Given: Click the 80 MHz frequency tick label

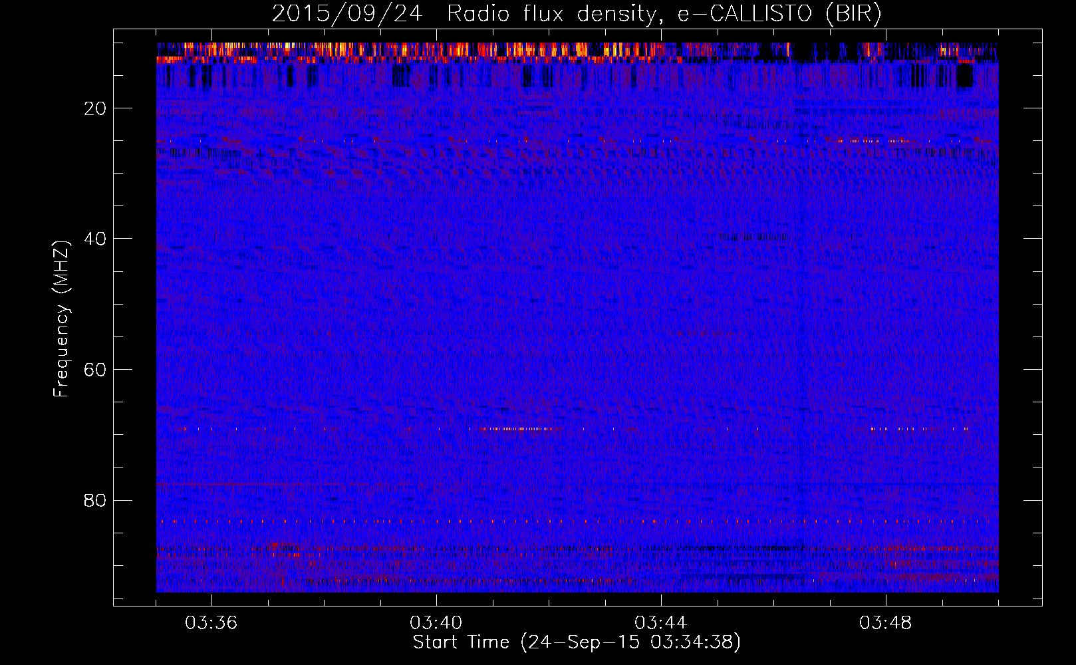Looking at the screenshot, I should pyautogui.click(x=96, y=500).
